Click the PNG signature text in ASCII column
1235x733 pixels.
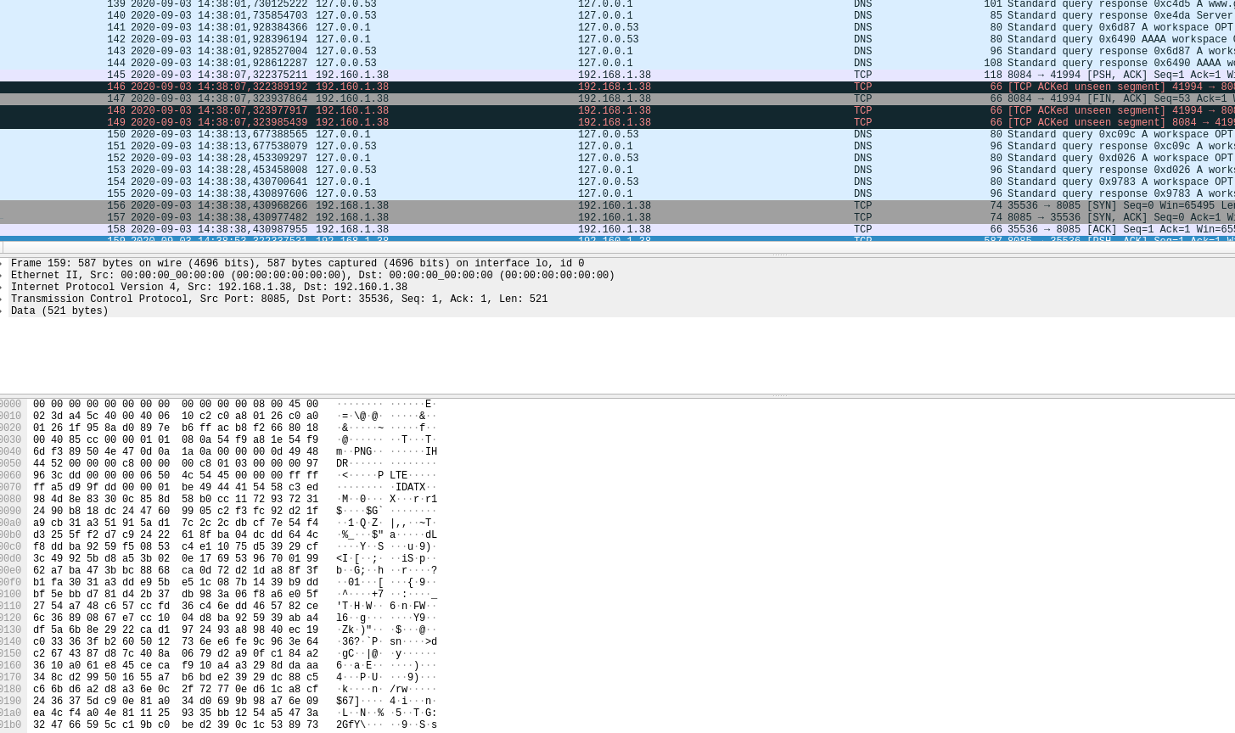coord(363,451)
